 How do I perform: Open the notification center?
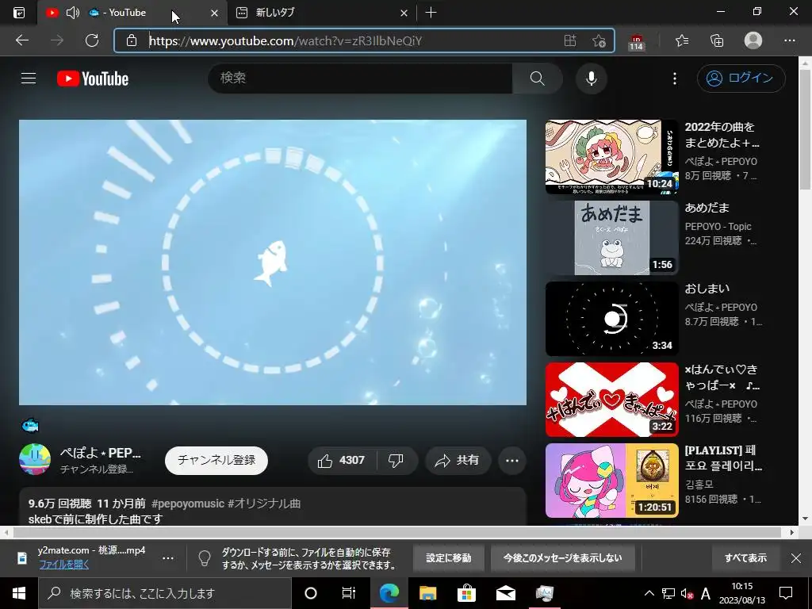(786, 593)
